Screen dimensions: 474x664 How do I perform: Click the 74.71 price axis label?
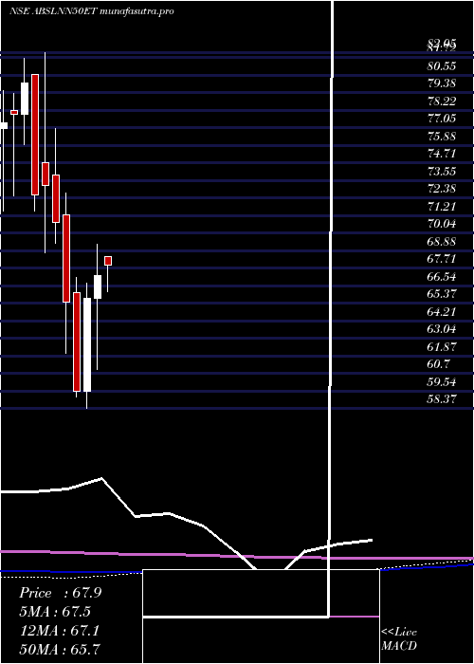coord(442,154)
